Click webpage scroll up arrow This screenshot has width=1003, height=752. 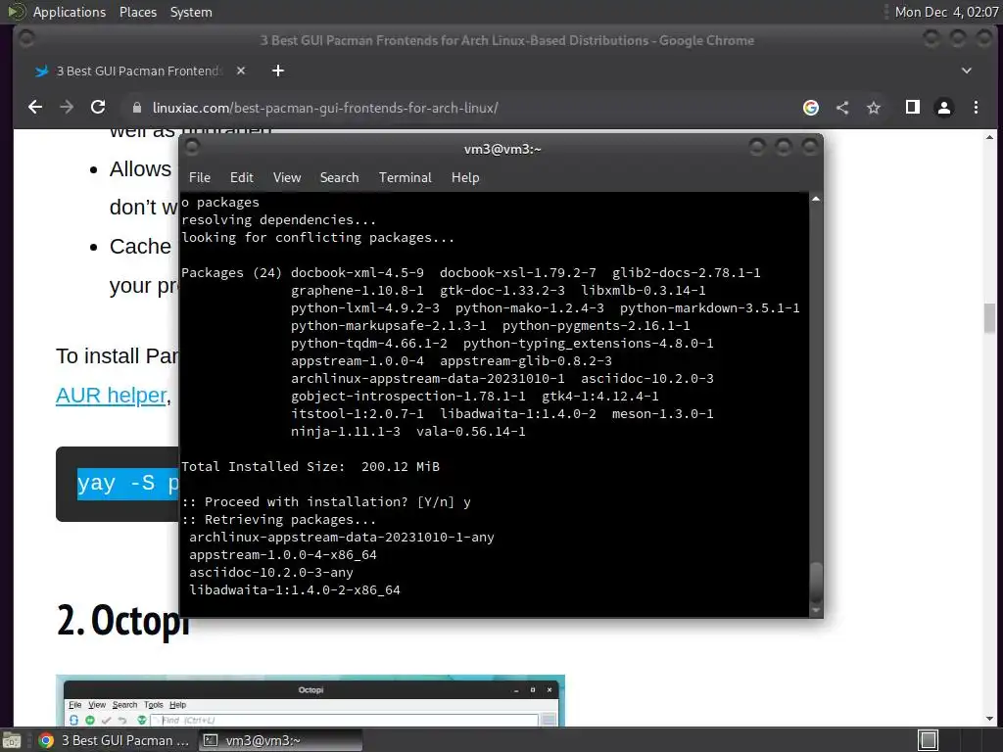(x=989, y=137)
